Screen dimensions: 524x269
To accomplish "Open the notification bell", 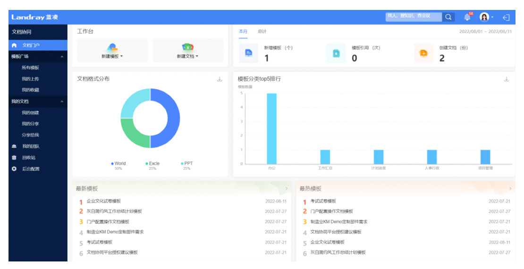I will click(x=467, y=17).
